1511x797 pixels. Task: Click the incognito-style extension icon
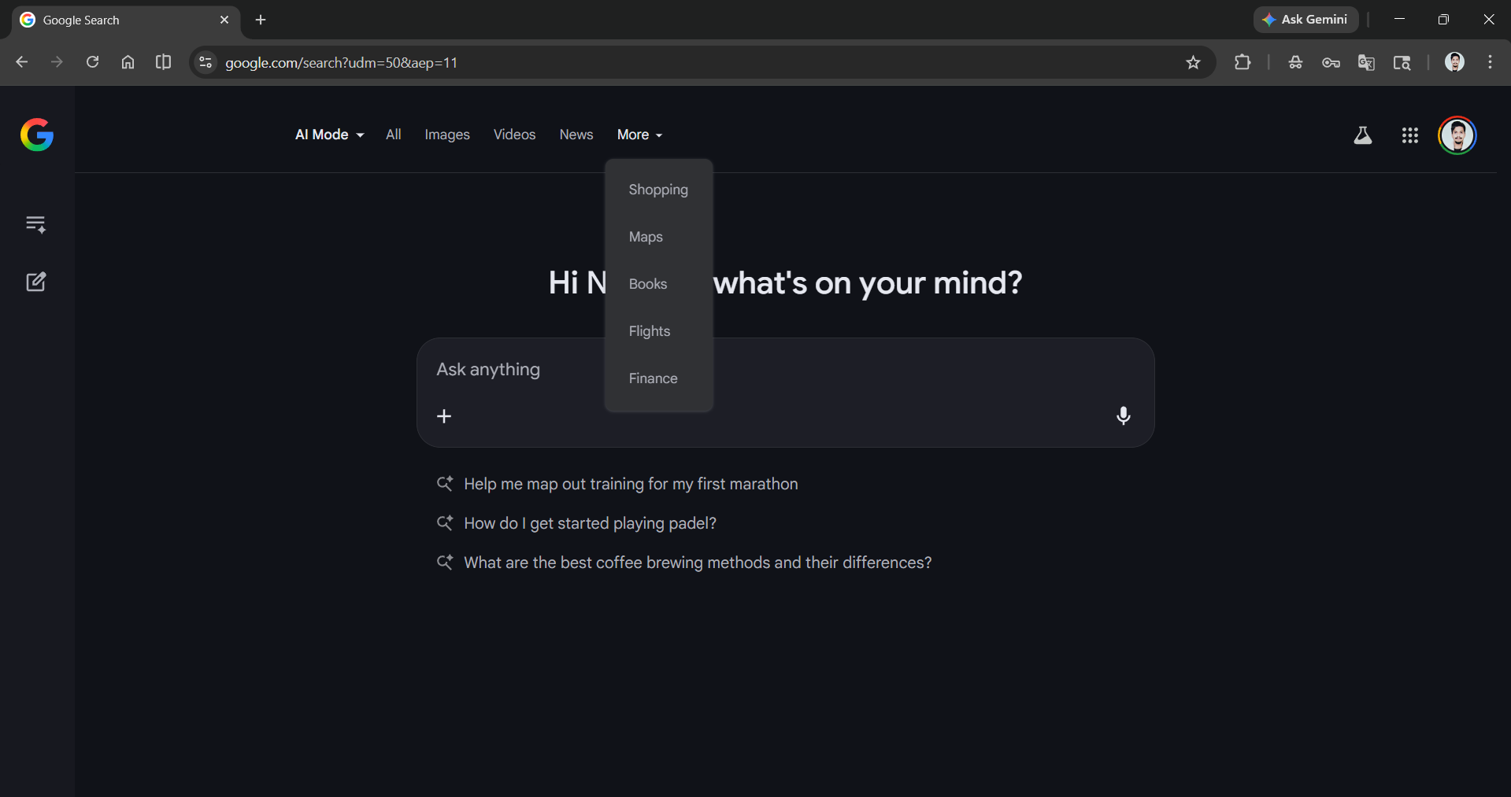(1295, 62)
